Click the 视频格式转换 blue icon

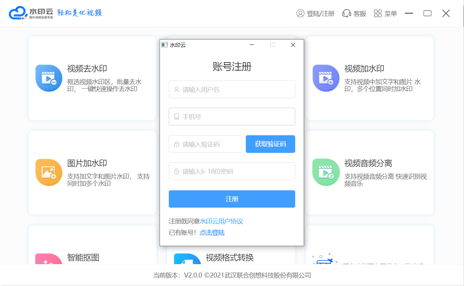tap(187, 260)
